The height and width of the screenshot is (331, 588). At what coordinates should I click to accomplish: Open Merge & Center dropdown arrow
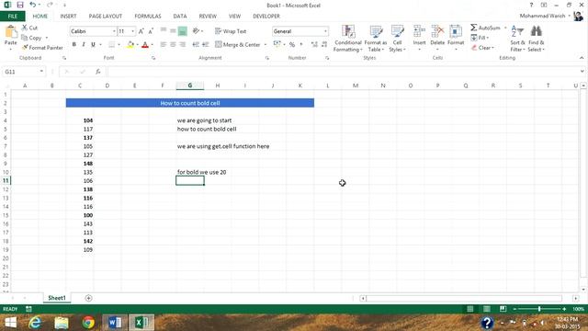[266, 44]
